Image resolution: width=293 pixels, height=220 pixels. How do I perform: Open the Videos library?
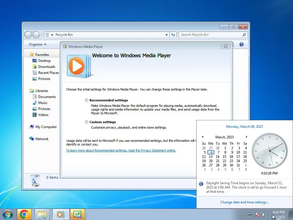click(x=43, y=115)
